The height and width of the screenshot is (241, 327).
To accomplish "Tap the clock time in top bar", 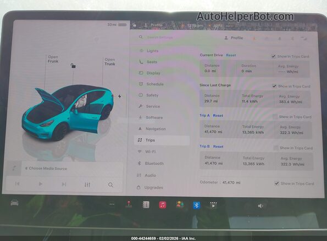I will tap(195, 26).
